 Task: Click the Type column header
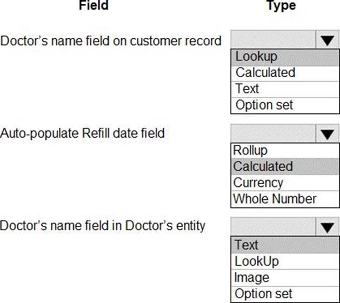281,6
